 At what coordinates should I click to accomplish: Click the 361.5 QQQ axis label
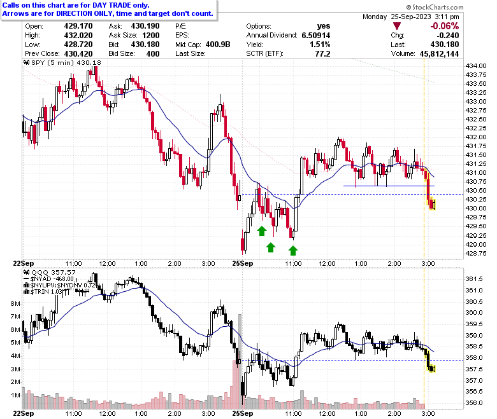(x=474, y=279)
